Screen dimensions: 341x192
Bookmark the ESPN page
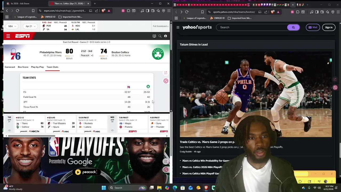pos(33,11)
